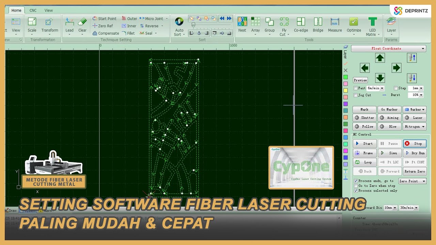Select the bright green layer swatch
436x245 pixels.
[345, 77]
